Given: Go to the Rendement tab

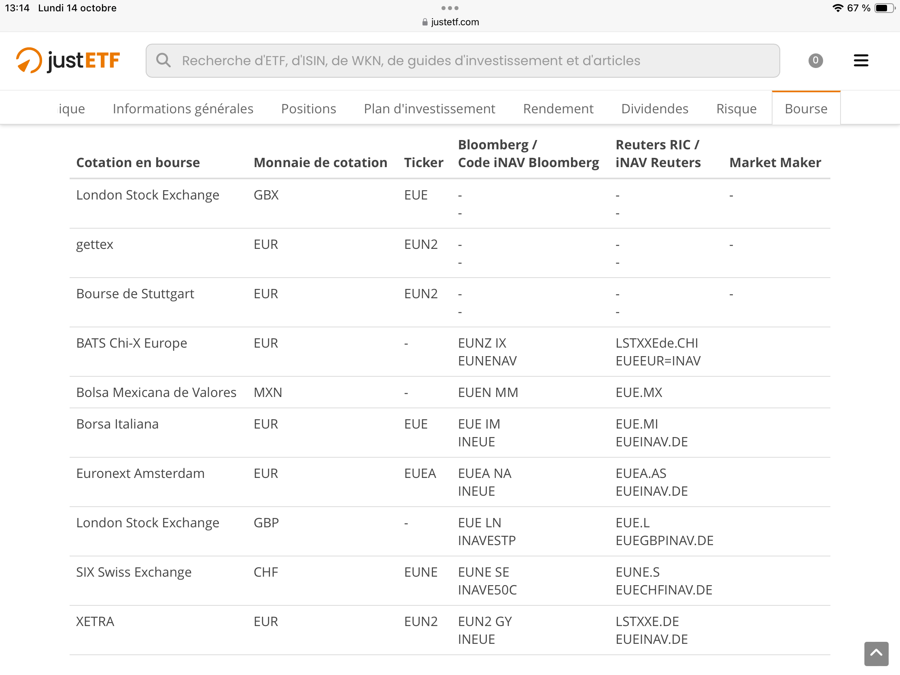Looking at the screenshot, I should 558,108.
